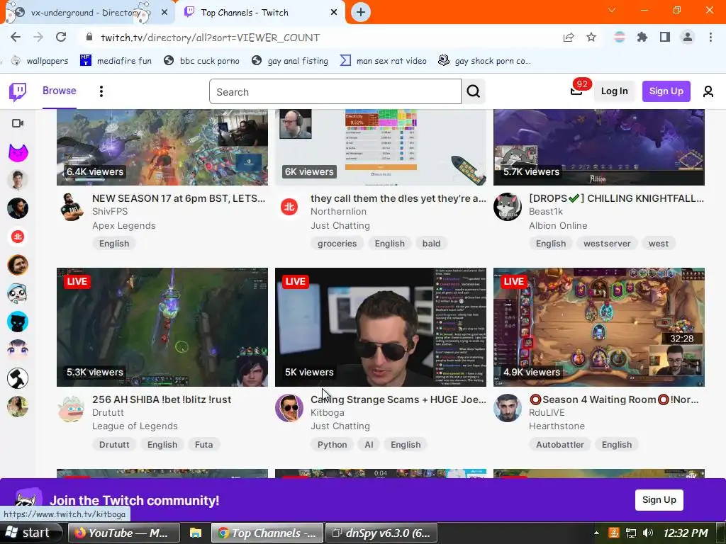
Task: Expand hidden system tray icons arrow
Action: click(x=597, y=533)
